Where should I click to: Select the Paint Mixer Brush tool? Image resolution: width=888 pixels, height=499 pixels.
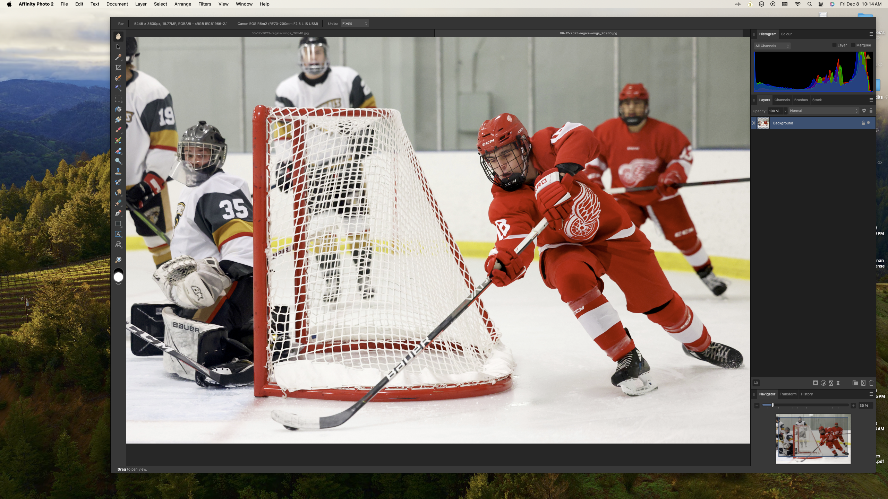[118, 140]
